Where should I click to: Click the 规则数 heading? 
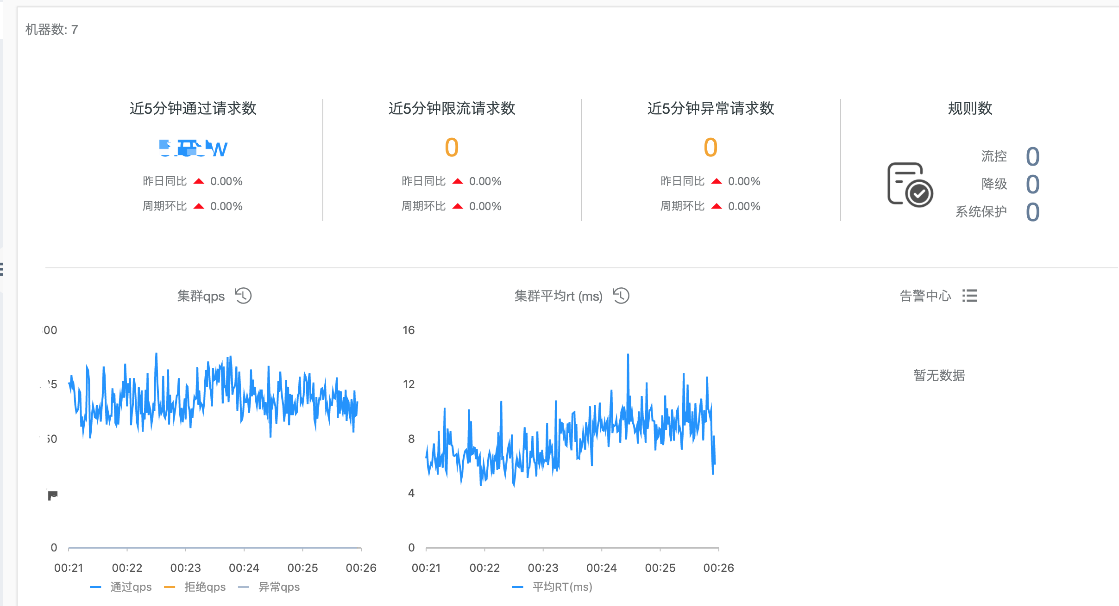(970, 108)
